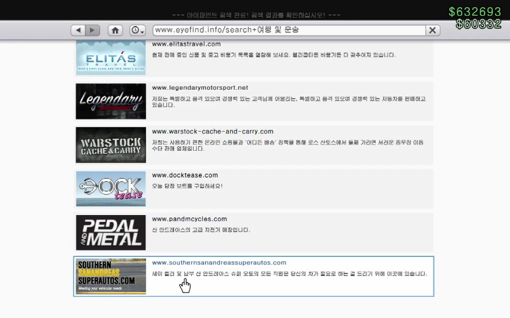Select the eyefind.info address bar
Image resolution: width=510 pixels, height=318 pixels.
coord(289,30)
